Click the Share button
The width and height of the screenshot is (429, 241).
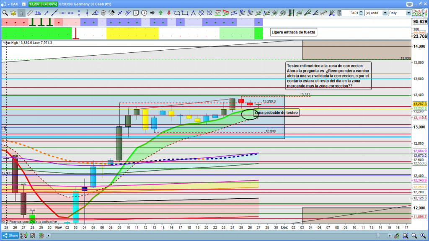pos(10,235)
